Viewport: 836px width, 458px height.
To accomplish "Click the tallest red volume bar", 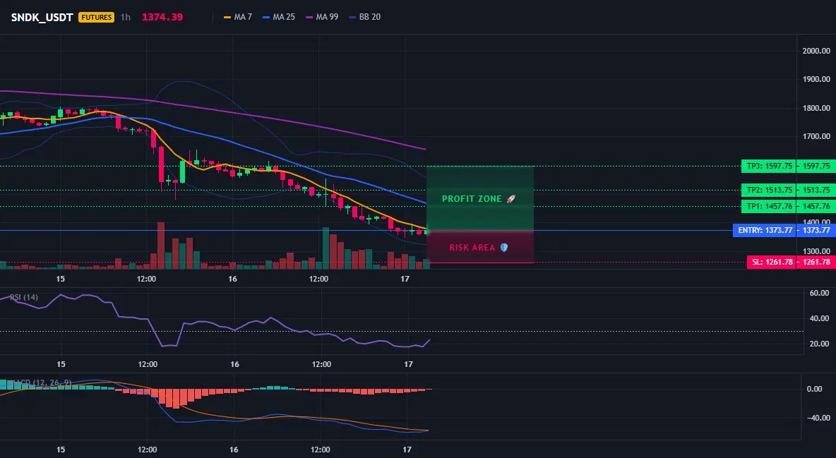I will [x=161, y=246].
